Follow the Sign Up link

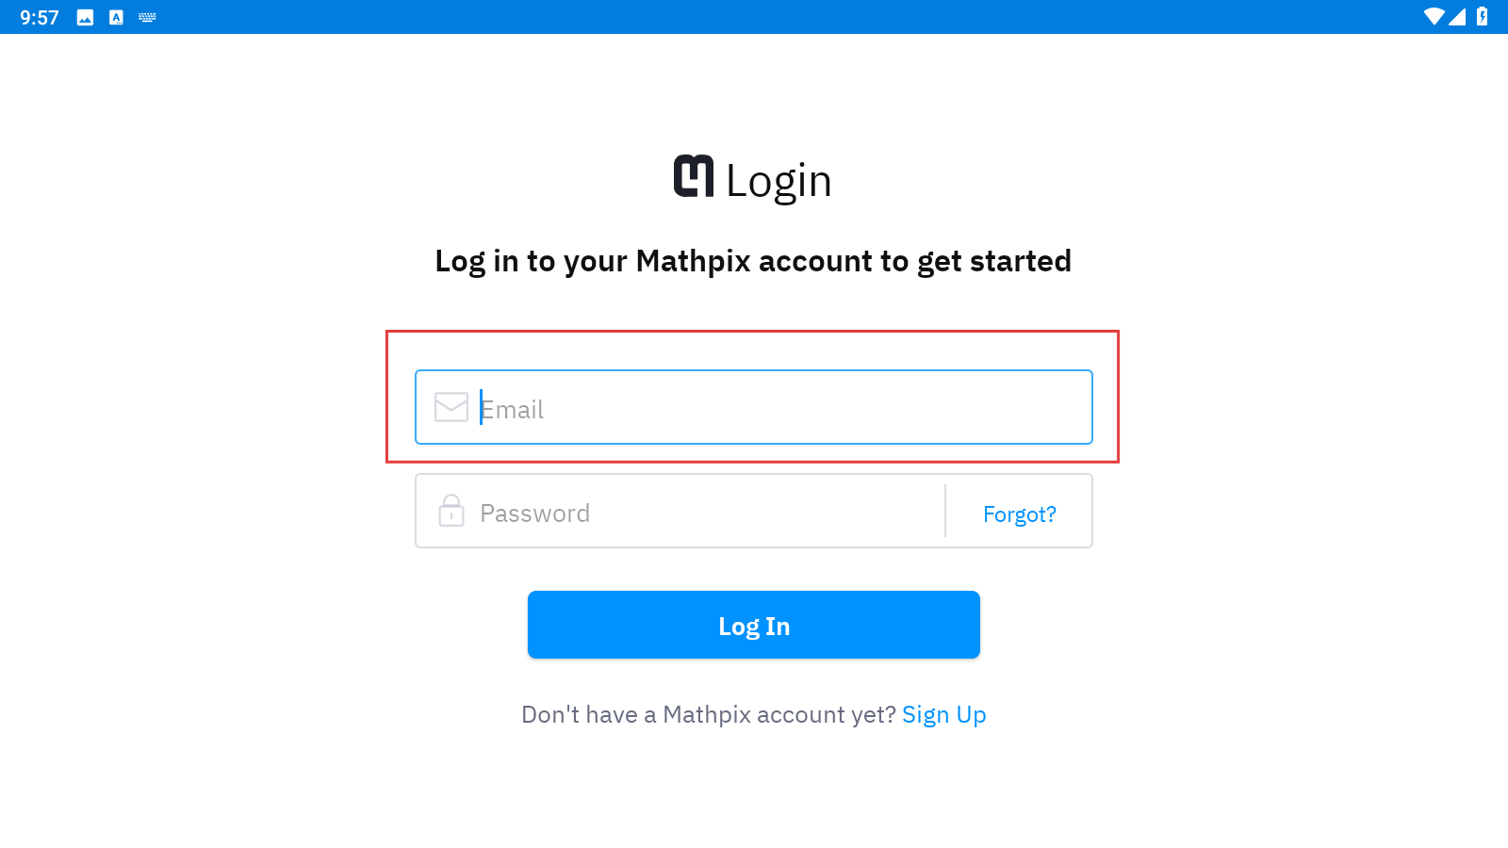(x=944, y=715)
